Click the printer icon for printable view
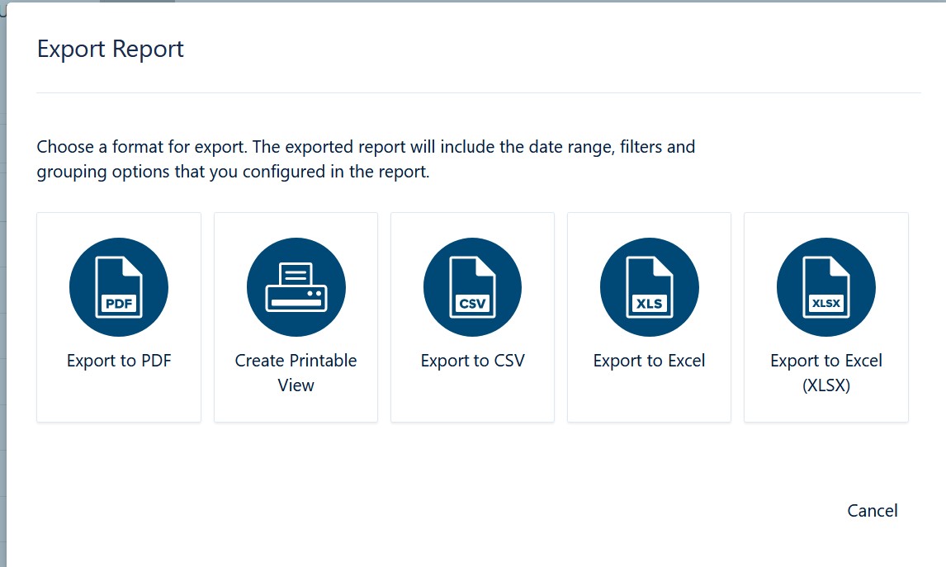 296,288
